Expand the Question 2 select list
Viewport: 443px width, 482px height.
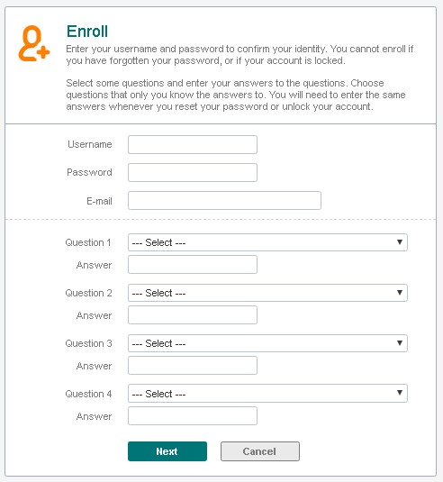tap(267, 293)
